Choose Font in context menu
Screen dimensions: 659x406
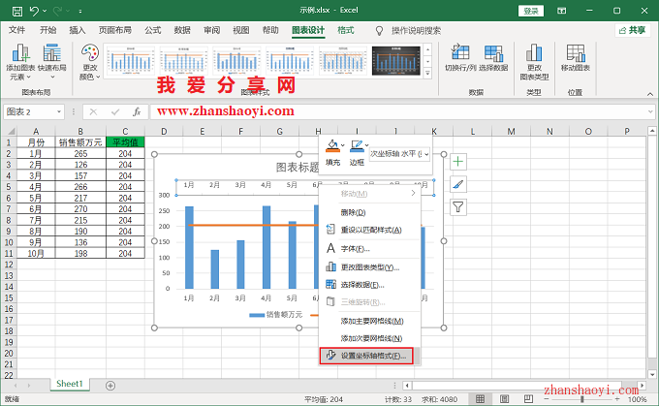tap(370, 249)
